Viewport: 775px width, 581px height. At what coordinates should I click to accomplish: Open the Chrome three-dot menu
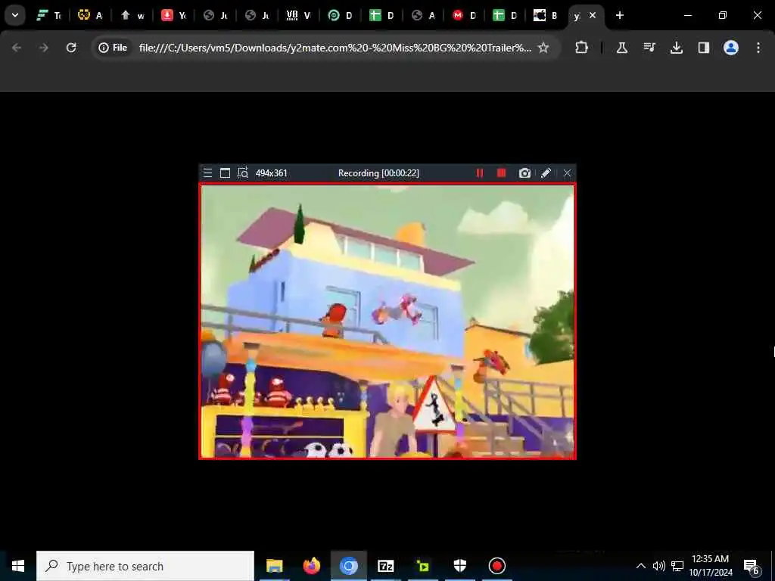[x=758, y=48]
